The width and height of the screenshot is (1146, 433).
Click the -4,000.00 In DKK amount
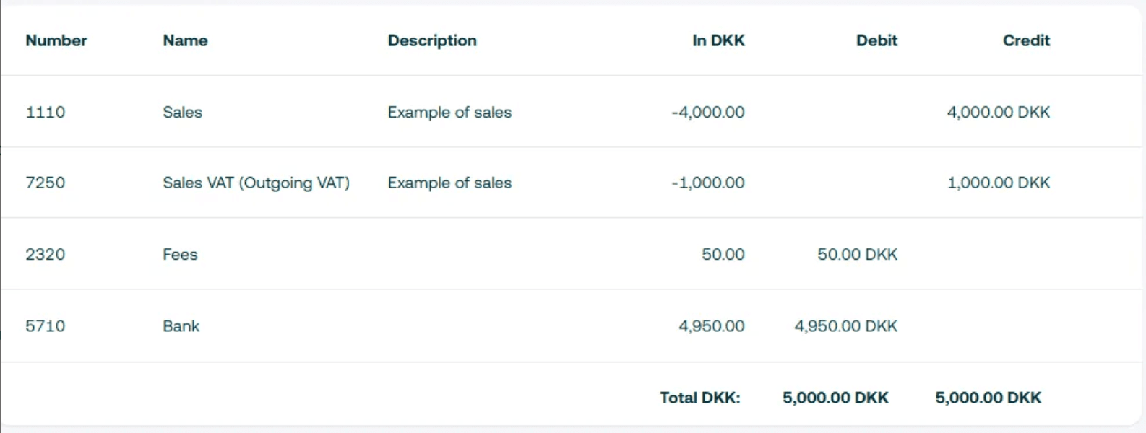tap(707, 112)
